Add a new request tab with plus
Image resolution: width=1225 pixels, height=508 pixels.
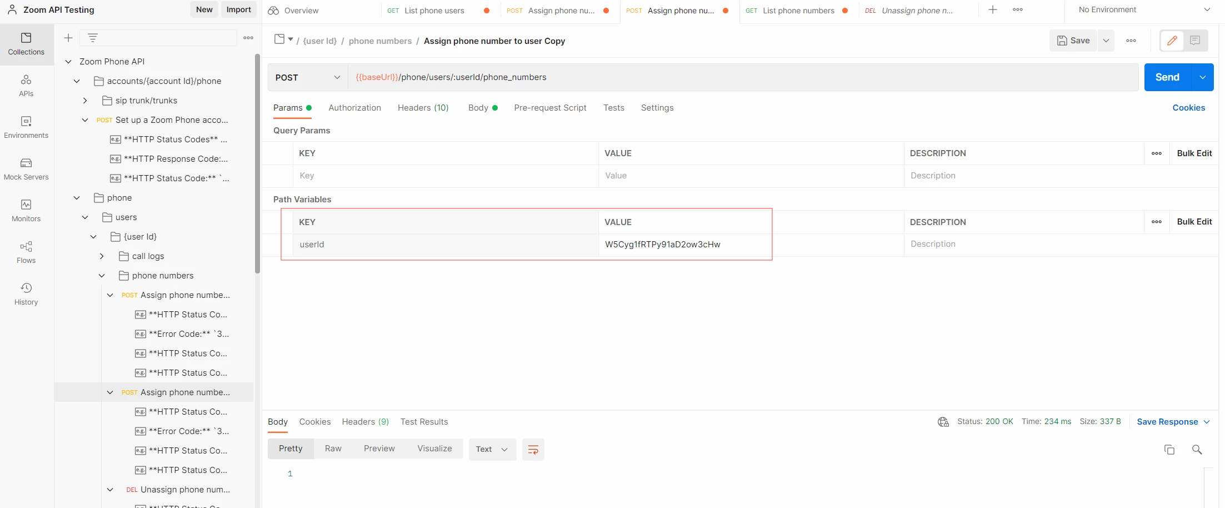coord(993,10)
